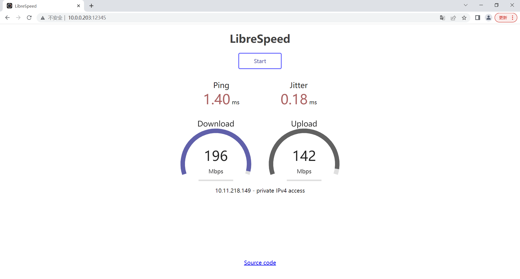The height and width of the screenshot is (279, 520).
Task: Expand the tab search chevron
Action: coord(466,5)
